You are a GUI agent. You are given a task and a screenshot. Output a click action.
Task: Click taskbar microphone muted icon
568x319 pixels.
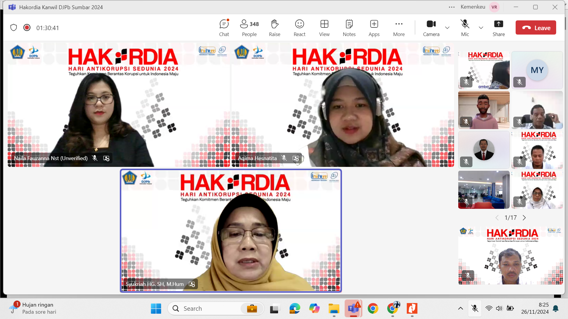click(x=475, y=309)
